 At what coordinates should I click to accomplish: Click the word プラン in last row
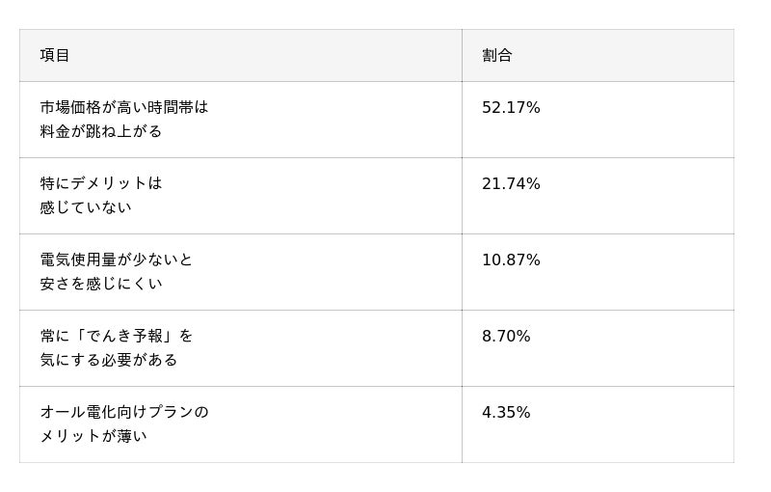tap(171, 412)
